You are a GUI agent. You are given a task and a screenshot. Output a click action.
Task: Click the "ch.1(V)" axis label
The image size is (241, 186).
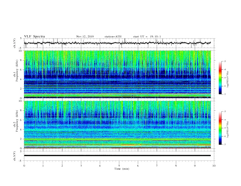pyautogui.click(x=14, y=43)
